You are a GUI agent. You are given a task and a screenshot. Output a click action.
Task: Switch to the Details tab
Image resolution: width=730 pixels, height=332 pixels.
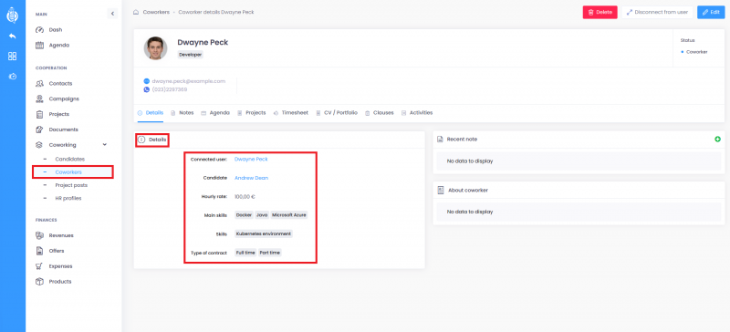[x=151, y=113]
